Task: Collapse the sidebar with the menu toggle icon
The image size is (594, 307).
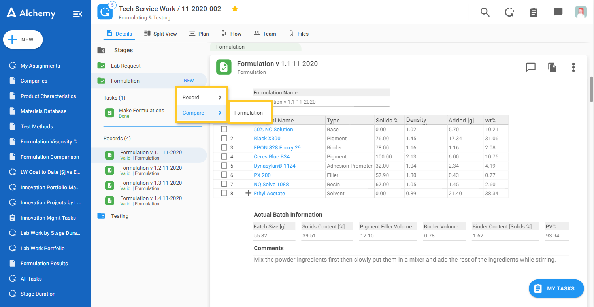Action: pyautogui.click(x=77, y=14)
